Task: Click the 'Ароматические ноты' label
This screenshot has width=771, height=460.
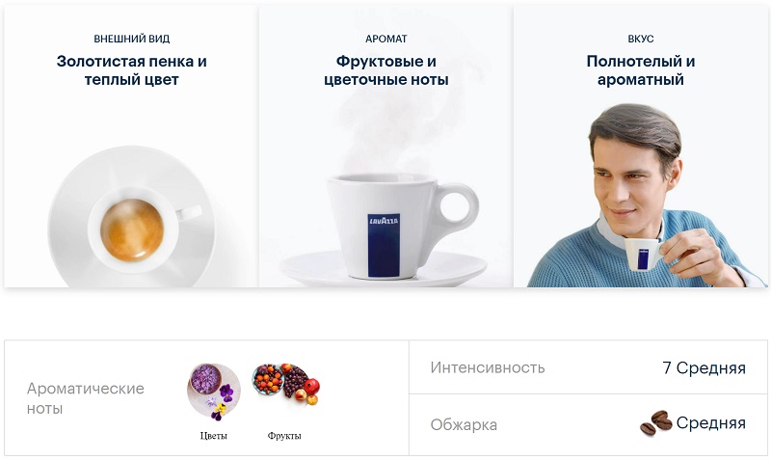Action: click(86, 398)
